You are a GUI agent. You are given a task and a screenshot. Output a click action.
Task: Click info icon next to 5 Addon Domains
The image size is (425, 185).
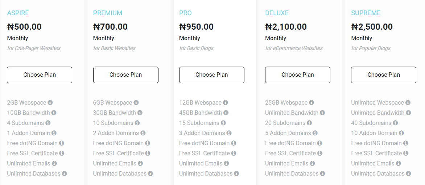[315, 133]
